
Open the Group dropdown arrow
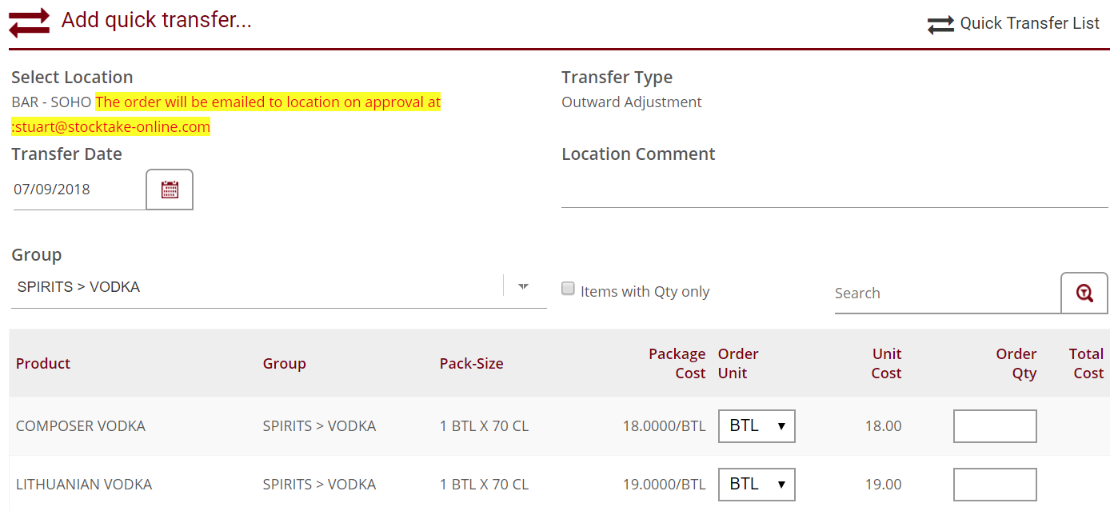[524, 286]
